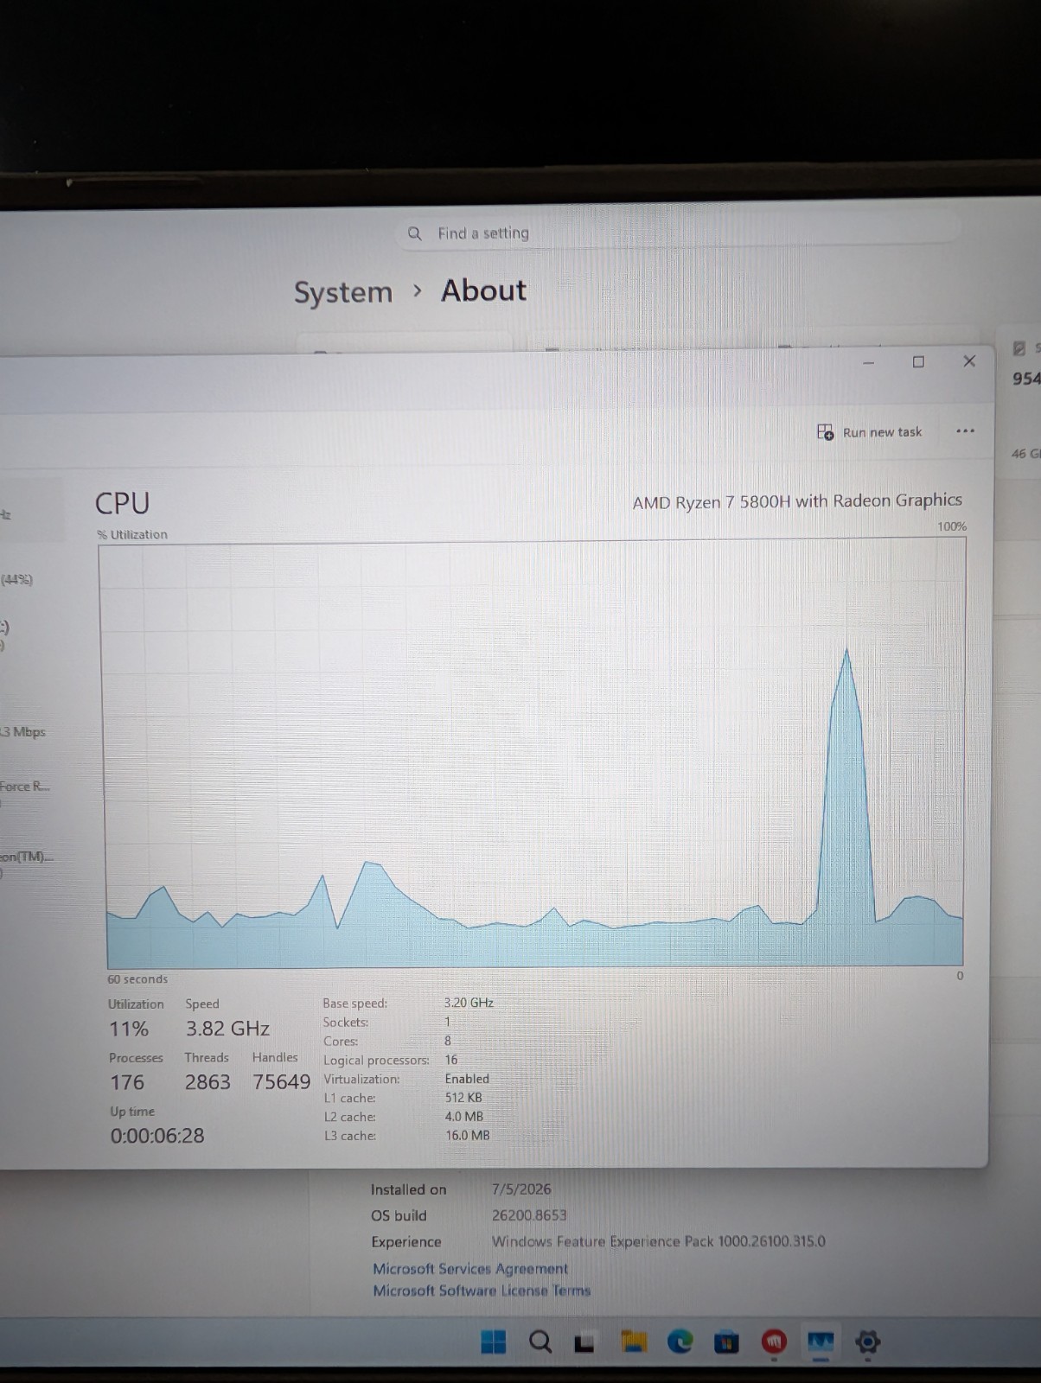Launch File Explorer from the taskbar

pos(634,1342)
